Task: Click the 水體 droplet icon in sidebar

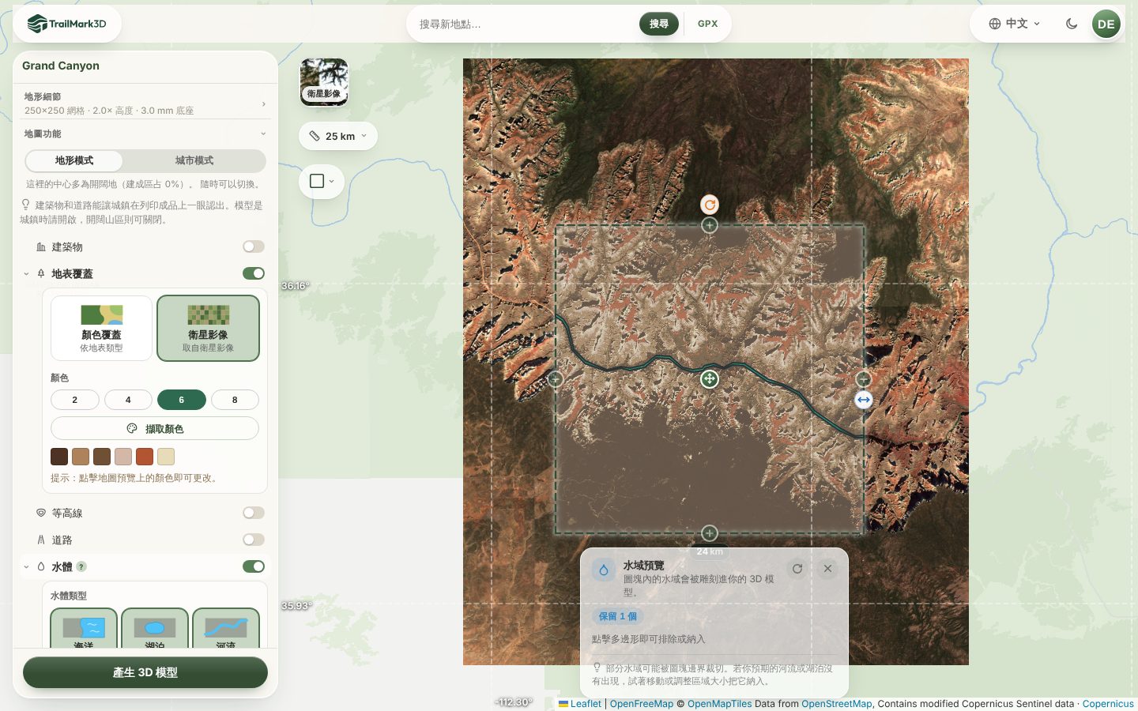Action: point(41,566)
